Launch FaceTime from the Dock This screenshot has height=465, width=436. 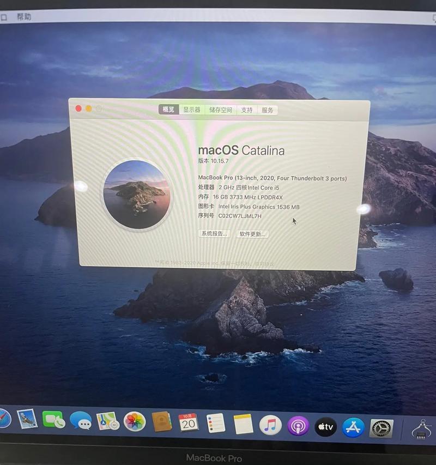point(53,420)
